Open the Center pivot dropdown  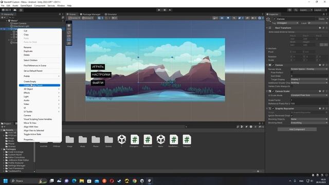point(74,18)
